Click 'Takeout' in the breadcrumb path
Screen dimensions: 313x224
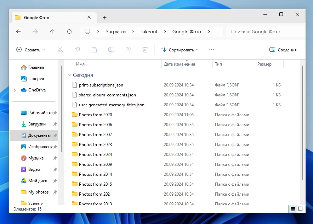click(149, 32)
